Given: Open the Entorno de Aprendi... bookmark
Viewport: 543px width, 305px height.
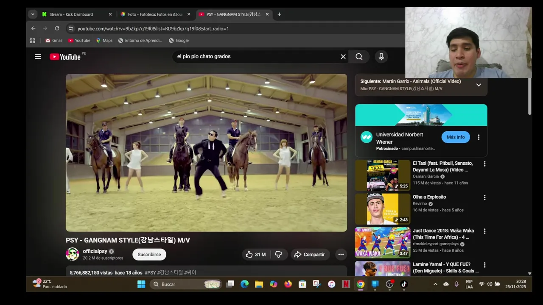Looking at the screenshot, I should pyautogui.click(x=140, y=41).
